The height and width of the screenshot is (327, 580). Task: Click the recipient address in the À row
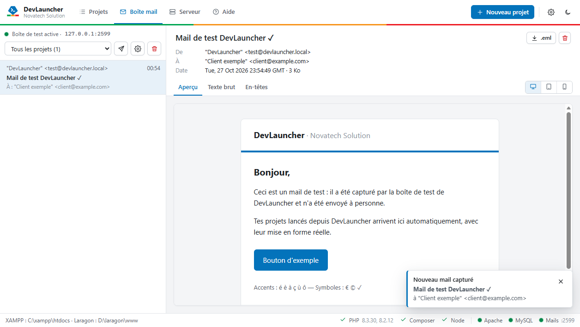(257, 61)
